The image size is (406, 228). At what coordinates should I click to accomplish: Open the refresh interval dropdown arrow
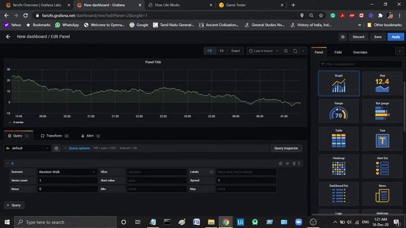303,51
